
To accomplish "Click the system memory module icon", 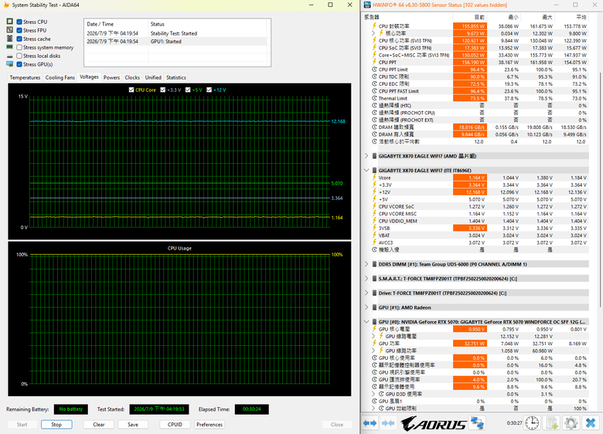I will click(9, 47).
